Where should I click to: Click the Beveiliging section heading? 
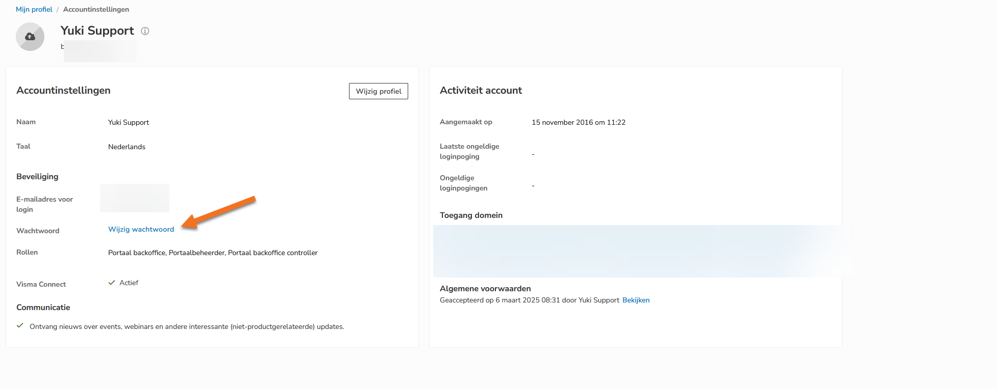tap(37, 177)
